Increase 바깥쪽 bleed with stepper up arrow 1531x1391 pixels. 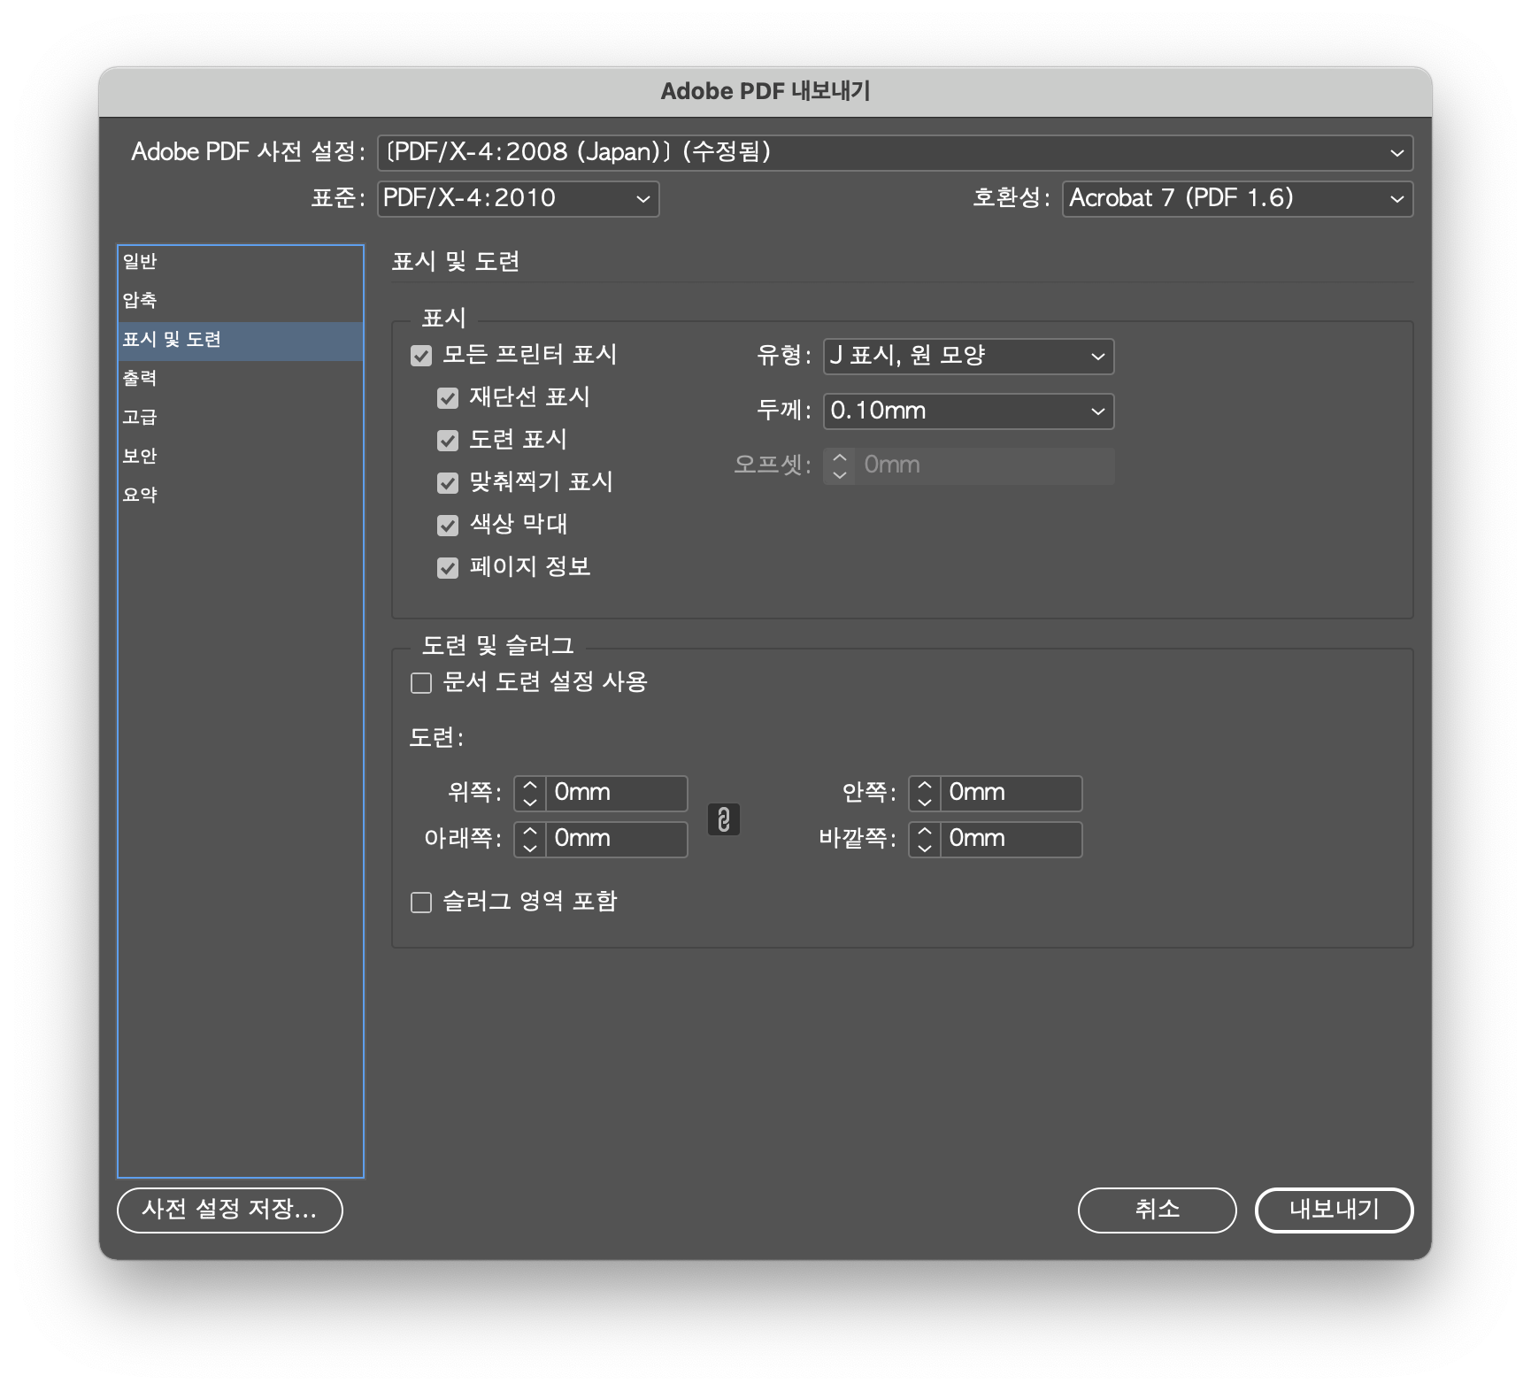click(925, 830)
